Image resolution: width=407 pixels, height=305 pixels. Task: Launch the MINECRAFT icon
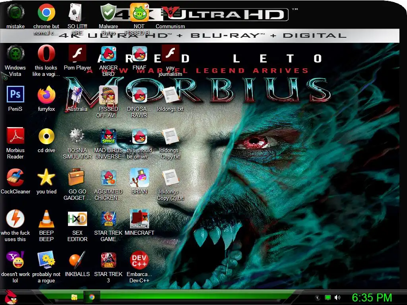[139, 219]
